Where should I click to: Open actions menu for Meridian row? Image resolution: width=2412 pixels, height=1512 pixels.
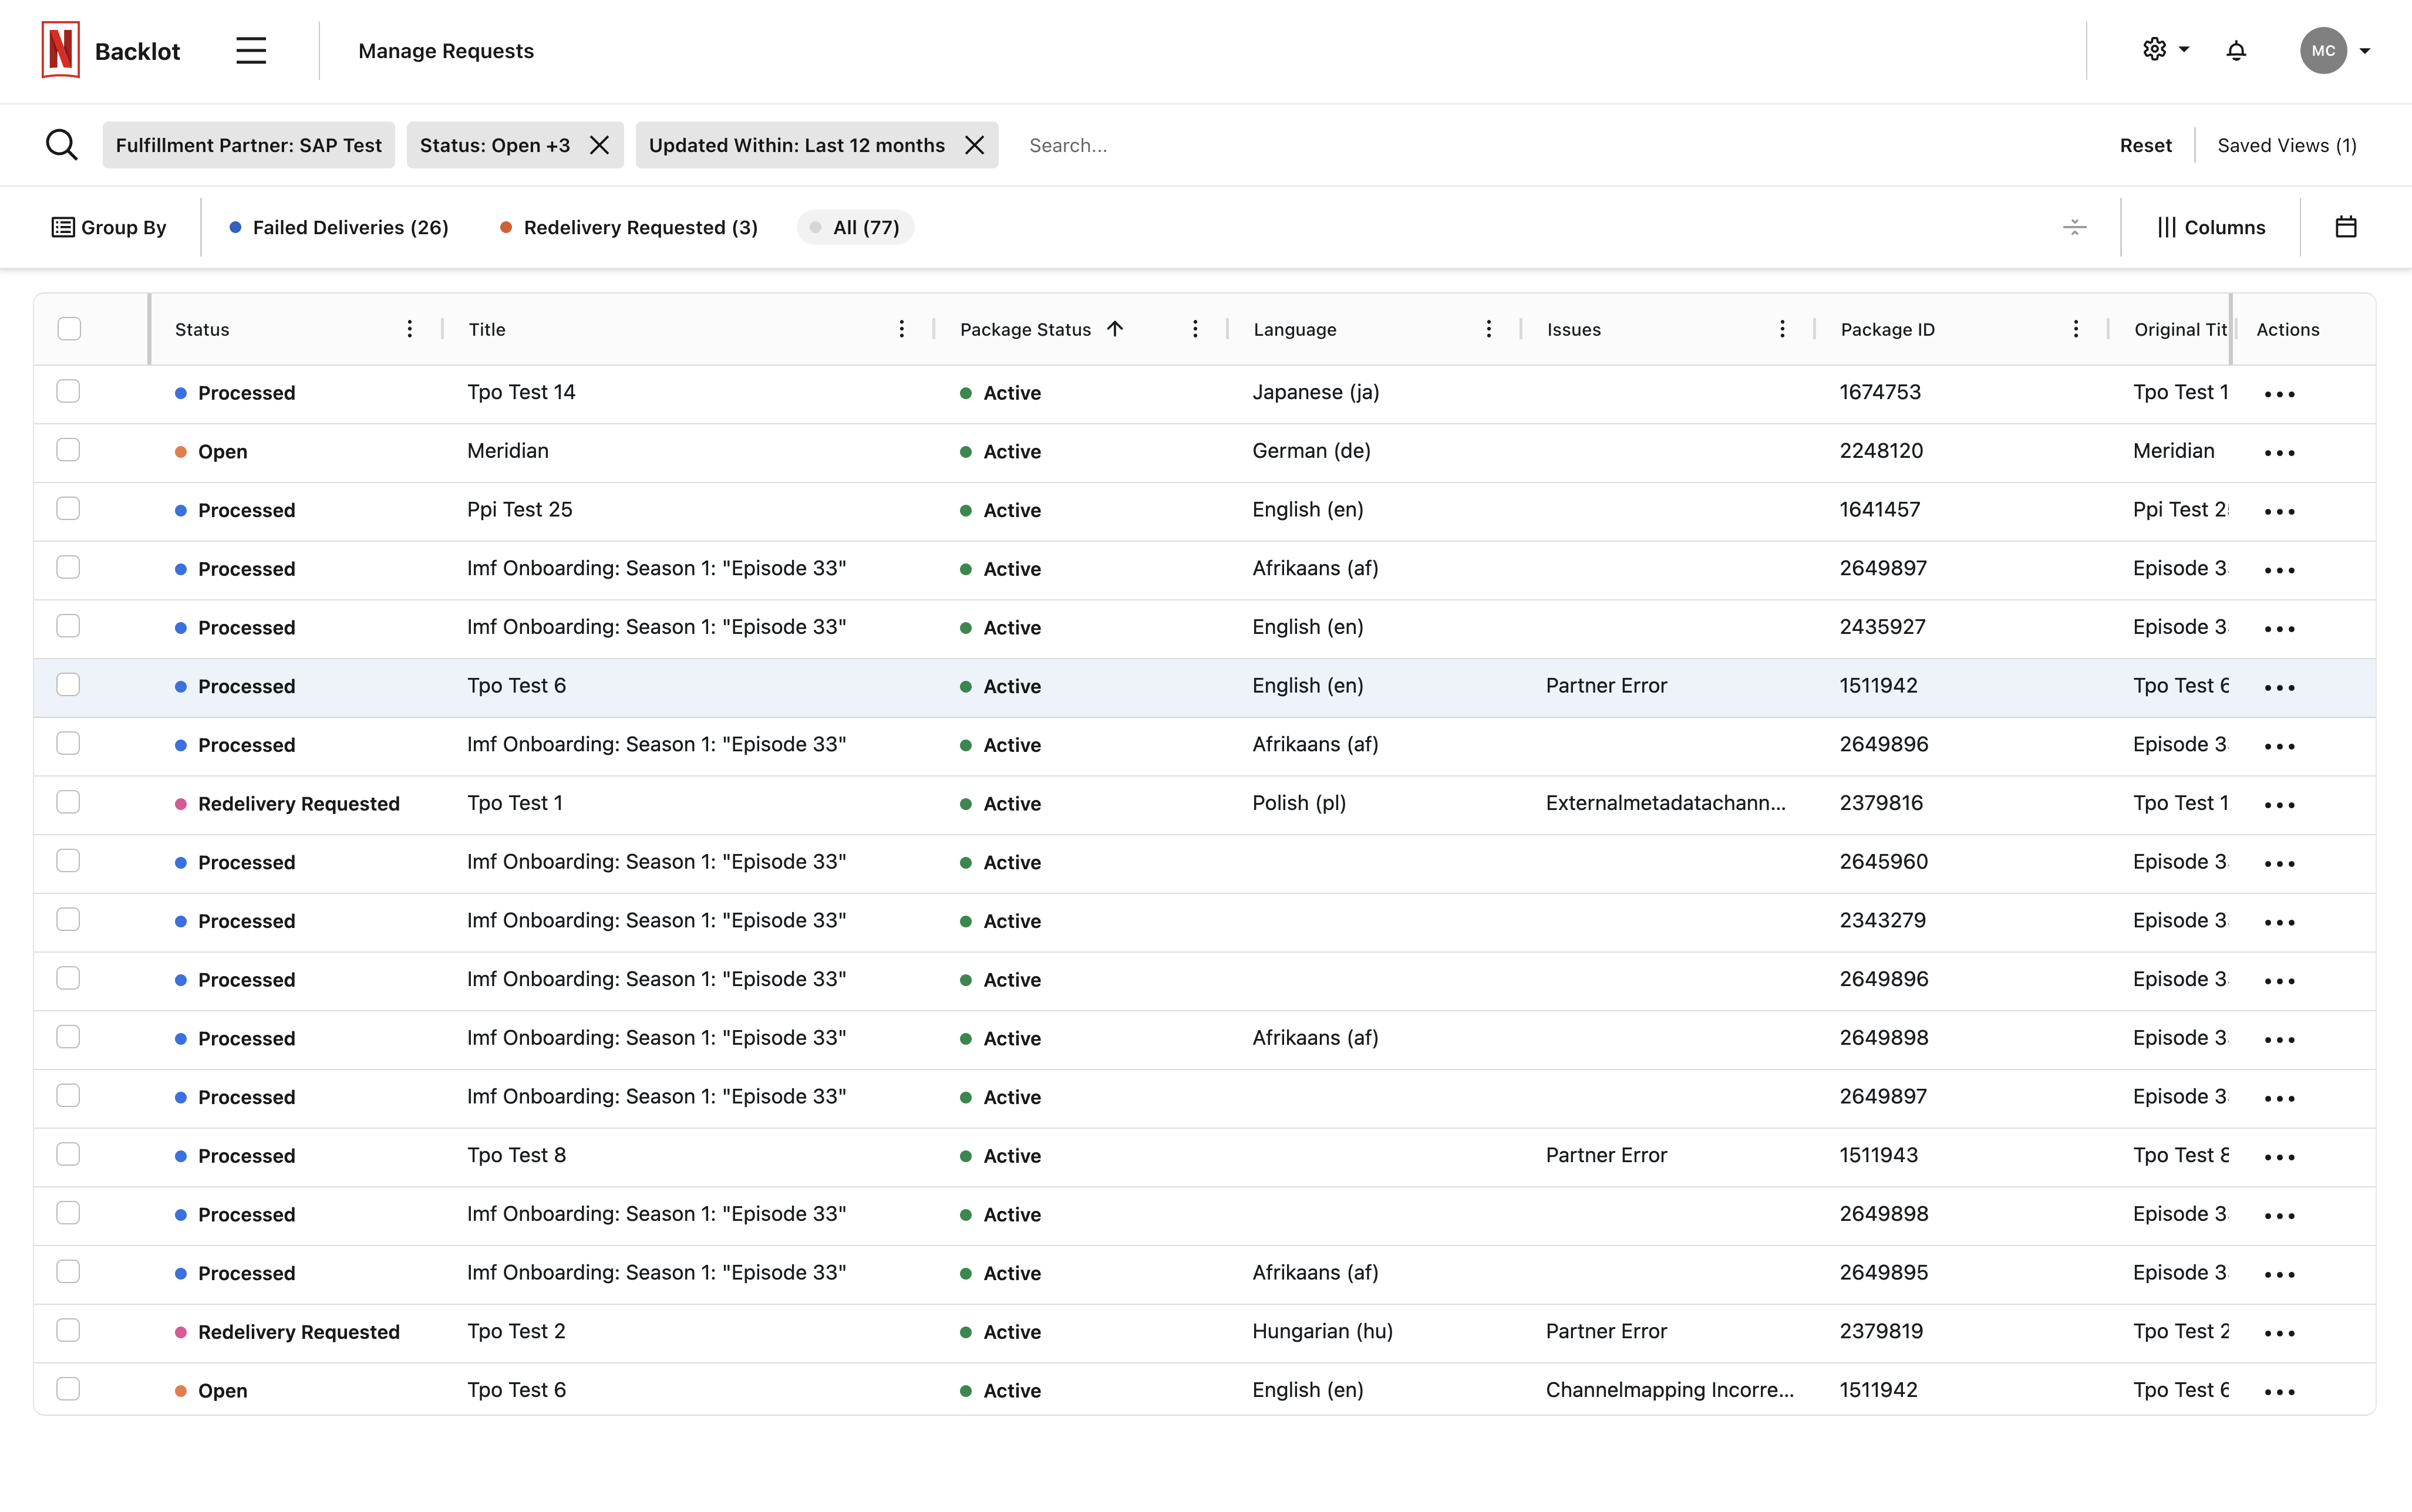point(2279,452)
